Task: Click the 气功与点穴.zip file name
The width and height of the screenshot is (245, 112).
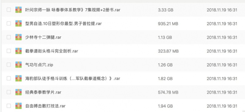Action: pyautogui.click(x=39, y=65)
